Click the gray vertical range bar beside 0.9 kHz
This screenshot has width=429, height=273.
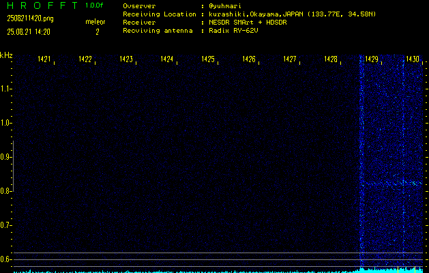tap(13, 166)
